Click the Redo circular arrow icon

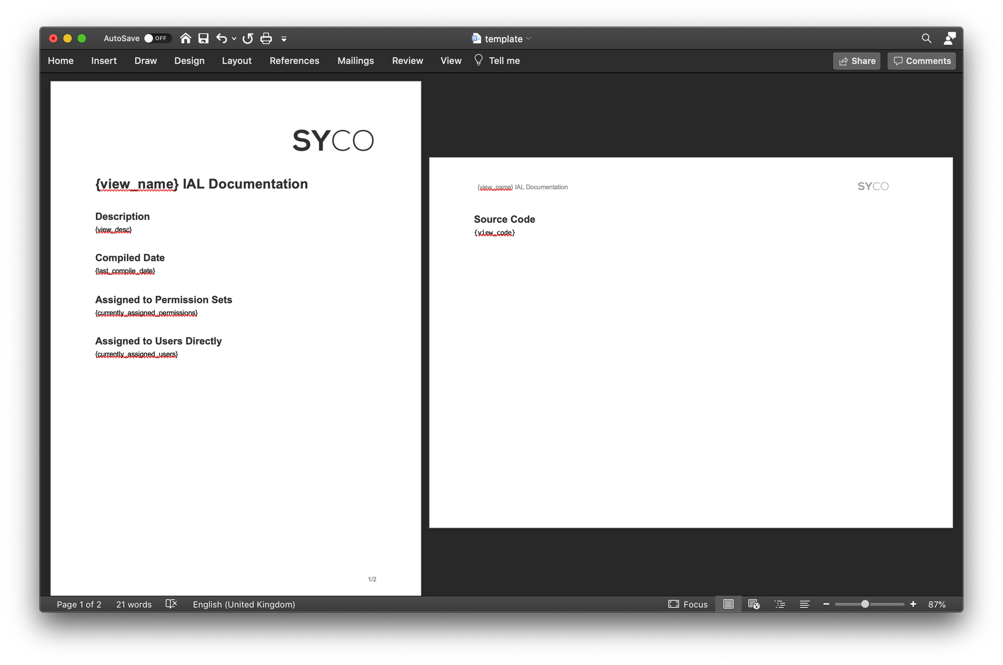(248, 39)
